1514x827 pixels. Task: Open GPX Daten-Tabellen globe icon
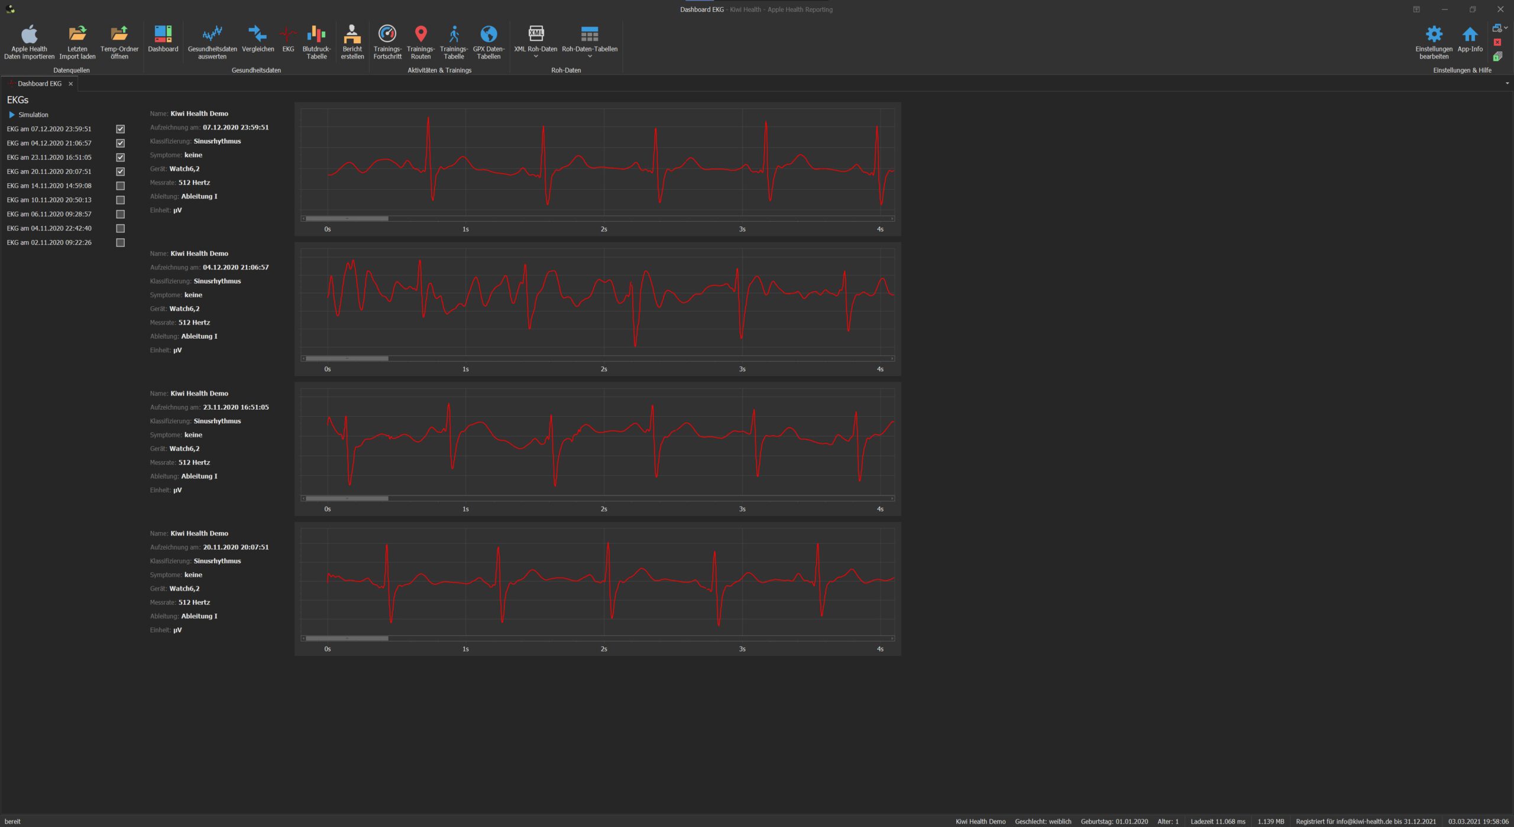[x=489, y=34]
